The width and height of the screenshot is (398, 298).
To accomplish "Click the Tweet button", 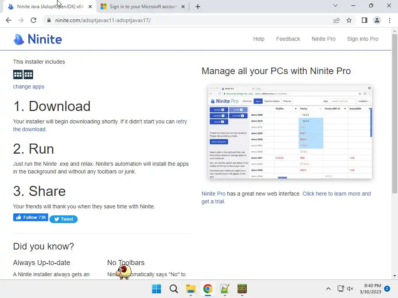I will 63,219.
